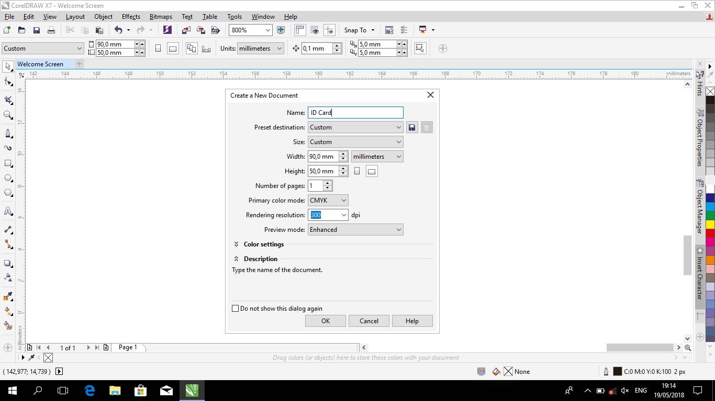
Task: Choose landscape orientation in dialog
Action: [x=372, y=171]
